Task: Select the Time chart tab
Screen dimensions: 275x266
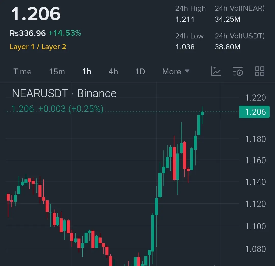Action: tap(22, 72)
